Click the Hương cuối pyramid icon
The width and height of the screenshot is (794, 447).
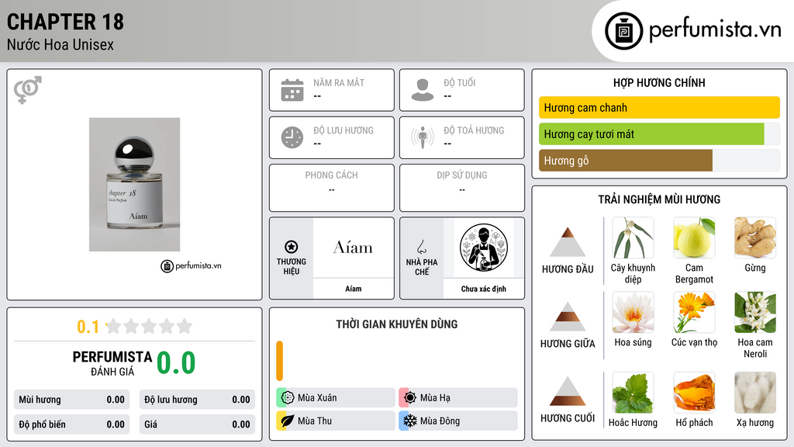pyautogui.click(x=568, y=391)
